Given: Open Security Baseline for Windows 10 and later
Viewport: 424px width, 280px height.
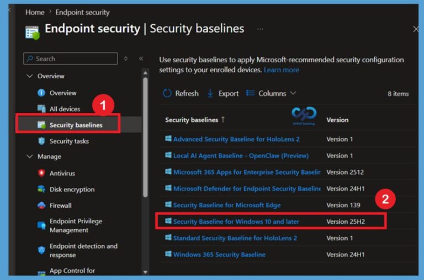Looking at the screenshot, I should (x=236, y=222).
